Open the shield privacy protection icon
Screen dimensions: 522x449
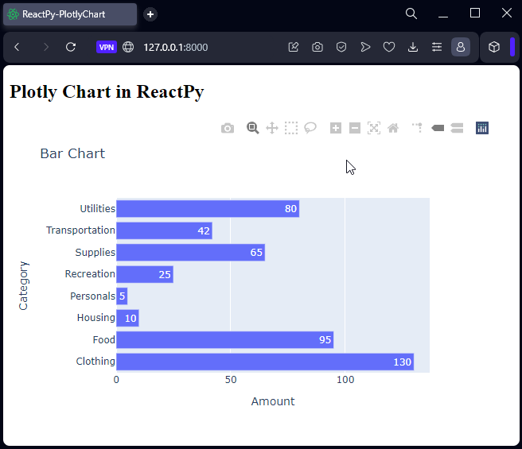[x=341, y=47]
